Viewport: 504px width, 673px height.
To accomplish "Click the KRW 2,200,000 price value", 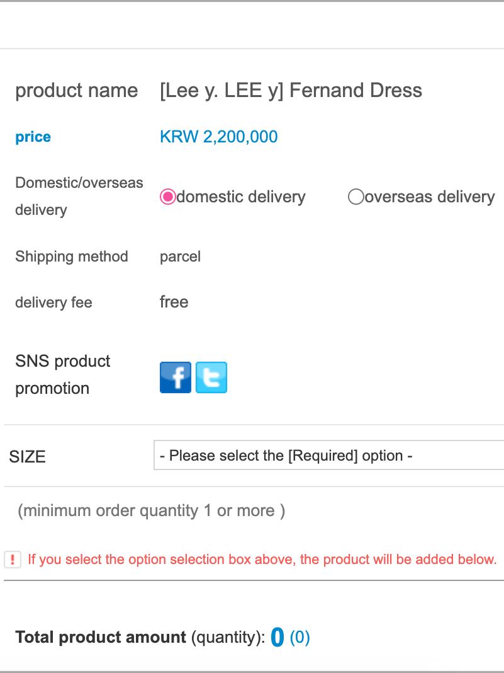I will tap(218, 137).
